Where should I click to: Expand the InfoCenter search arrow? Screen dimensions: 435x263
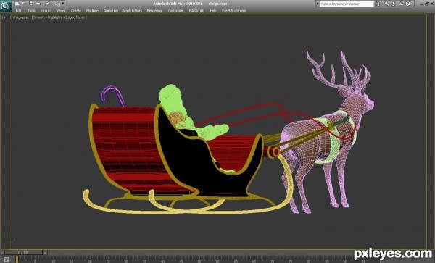(x=318, y=4)
